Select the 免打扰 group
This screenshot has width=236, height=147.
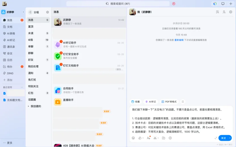38,79
